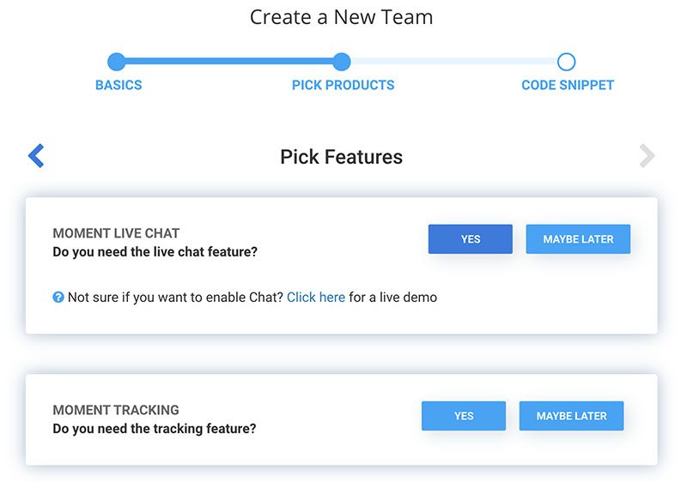The width and height of the screenshot is (687, 482).
Task: Click the grey next chevron arrow
Action: click(647, 156)
